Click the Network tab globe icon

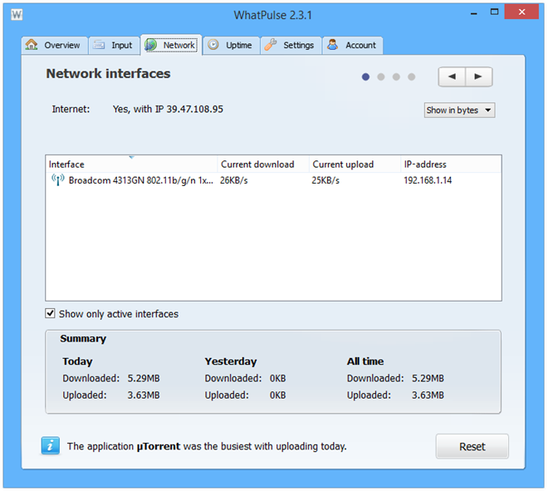(x=152, y=45)
